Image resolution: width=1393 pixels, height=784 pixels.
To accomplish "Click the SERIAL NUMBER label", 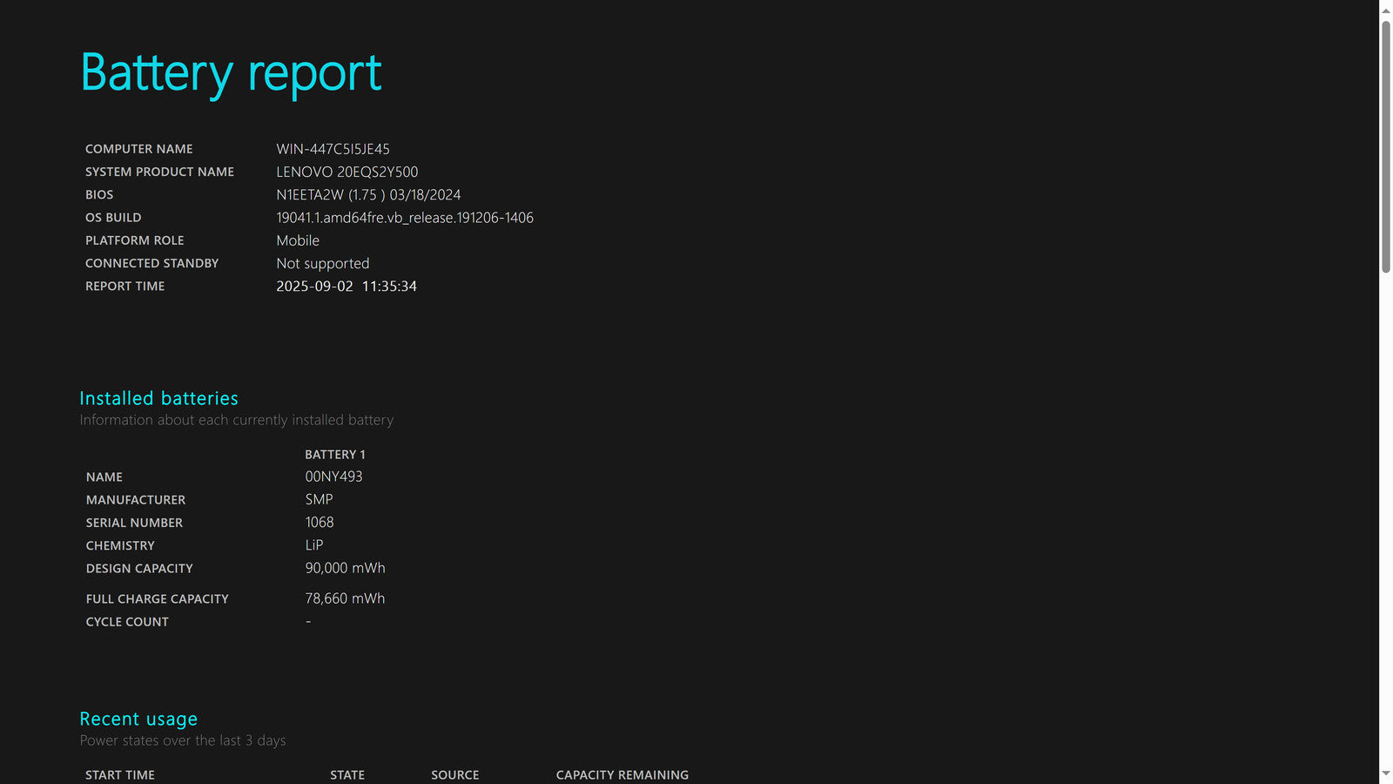I will coord(134,523).
